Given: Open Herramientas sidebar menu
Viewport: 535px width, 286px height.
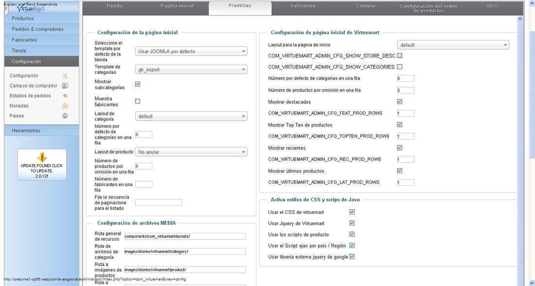Looking at the screenshot, I should click(42, 130).
